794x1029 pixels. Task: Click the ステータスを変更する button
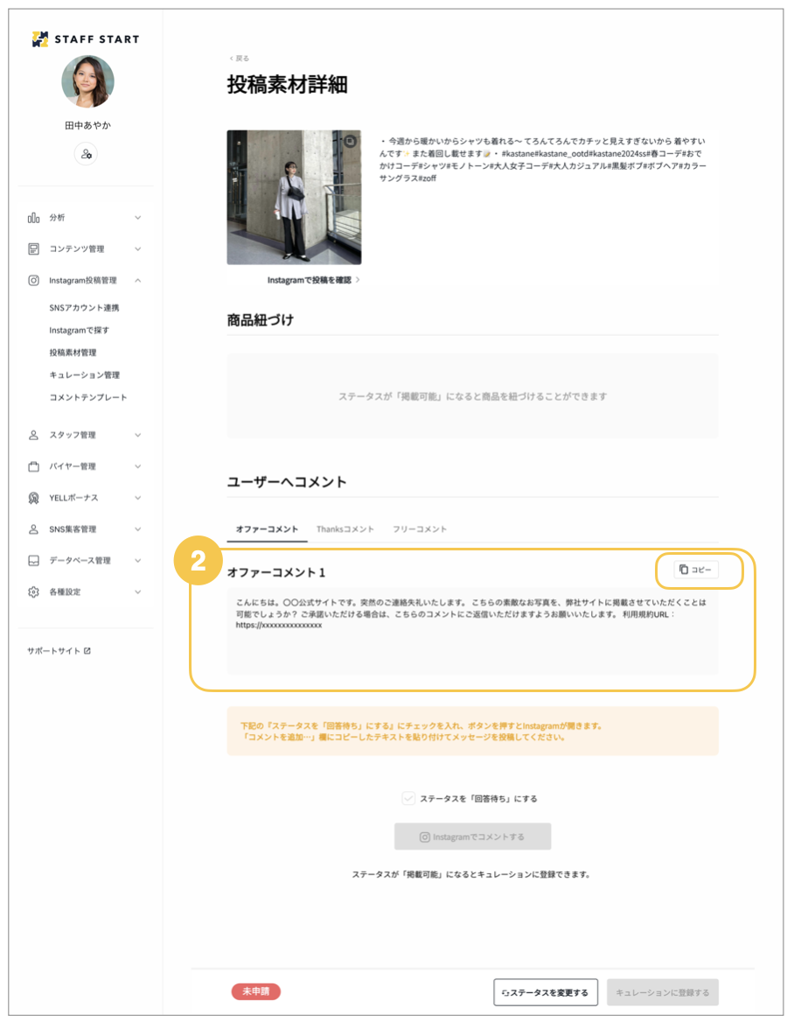[546, 992]
